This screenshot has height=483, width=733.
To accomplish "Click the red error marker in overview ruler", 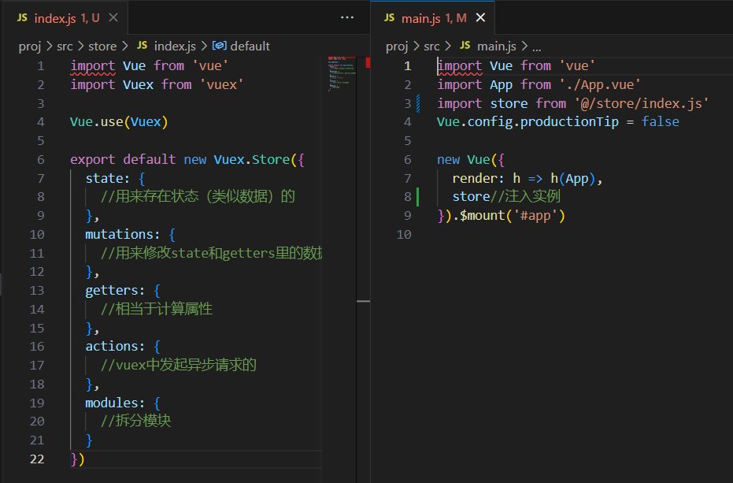I will pyautogui.click(x=368, y=63).
